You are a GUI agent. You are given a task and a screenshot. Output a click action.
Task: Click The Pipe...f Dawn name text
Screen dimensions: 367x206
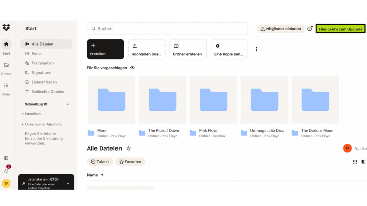tap(164, 130)
